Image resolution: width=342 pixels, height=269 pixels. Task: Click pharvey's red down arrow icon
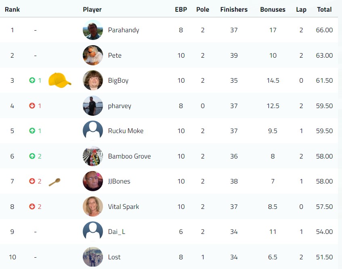click(x=32, y=106)
